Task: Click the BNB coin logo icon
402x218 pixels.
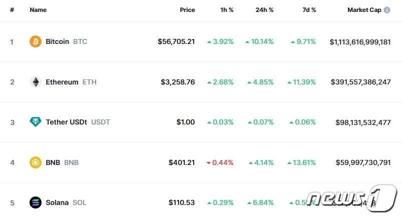Action: [x=36, y=162]
